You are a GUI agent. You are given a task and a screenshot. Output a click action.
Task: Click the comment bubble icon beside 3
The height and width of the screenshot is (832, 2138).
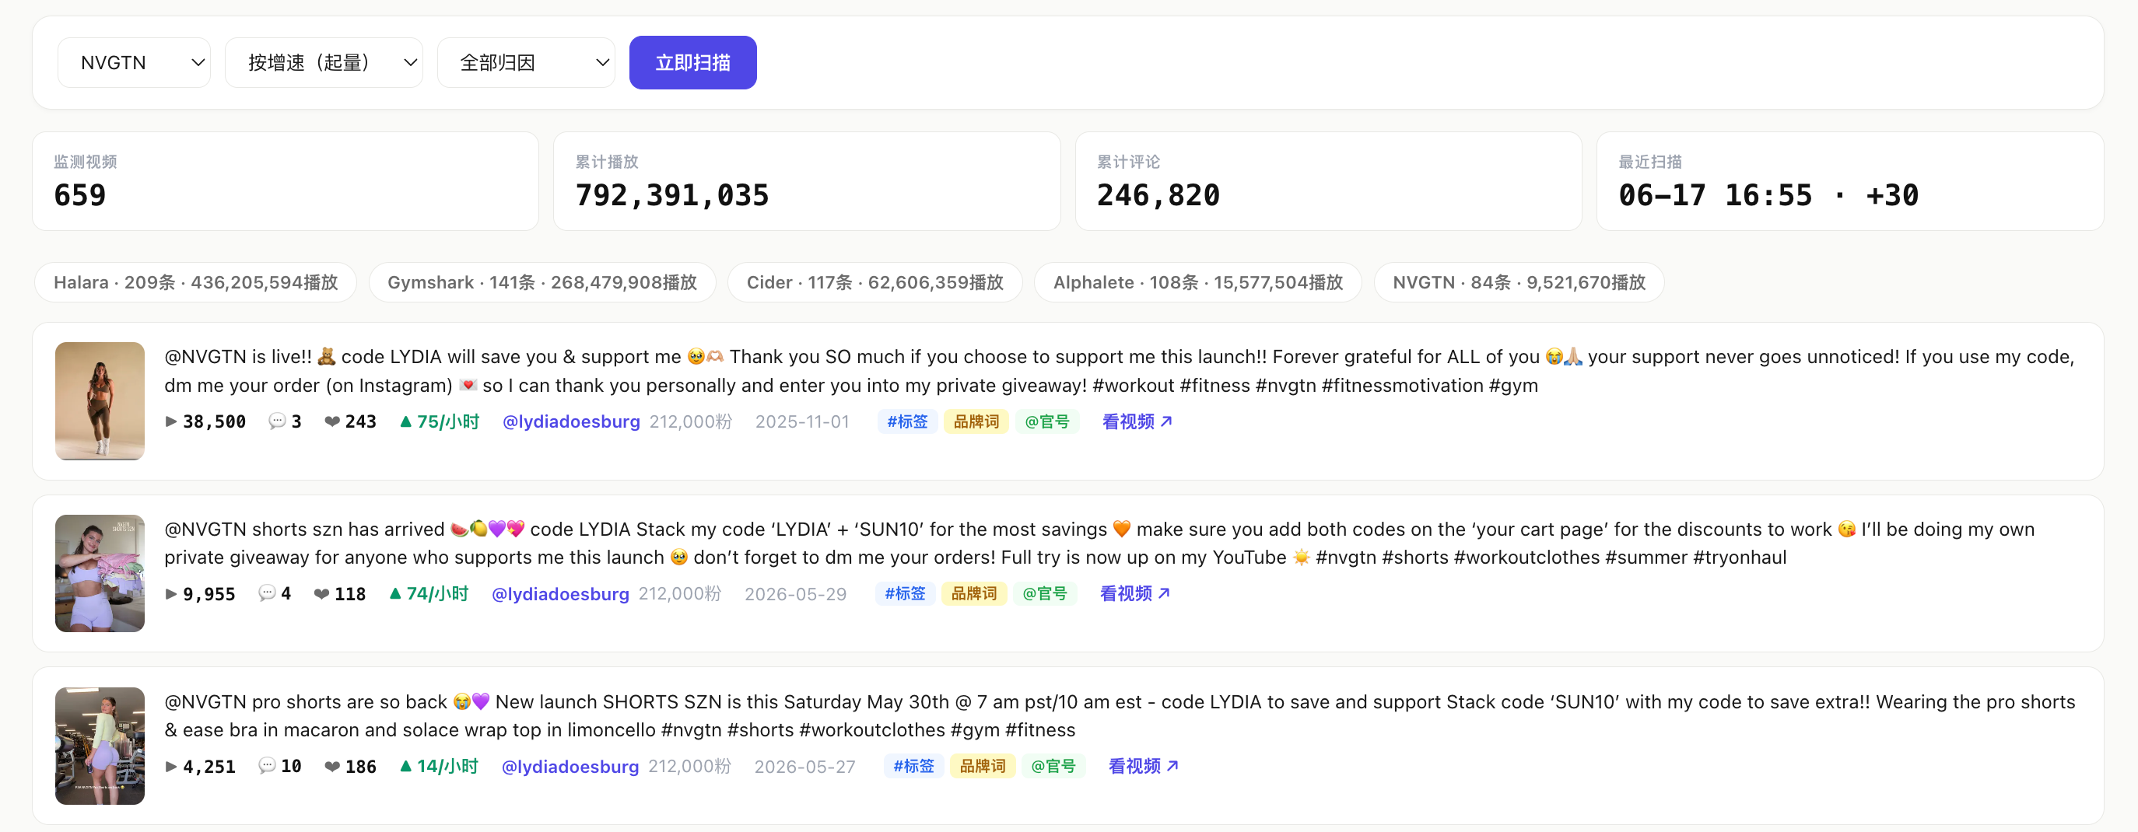point(276,421)
